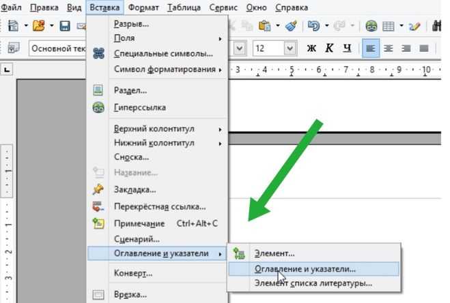Open the Вид menu
The image size is (450, 303).
(74, 7)
